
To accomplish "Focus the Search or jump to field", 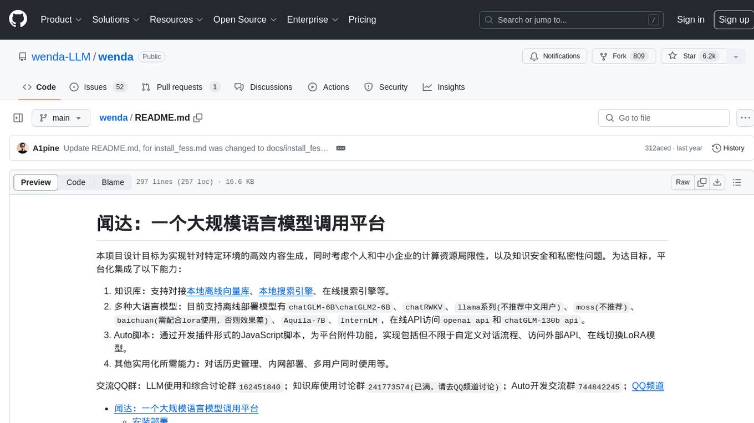I will pyautogui.click(x=572, y=20).
